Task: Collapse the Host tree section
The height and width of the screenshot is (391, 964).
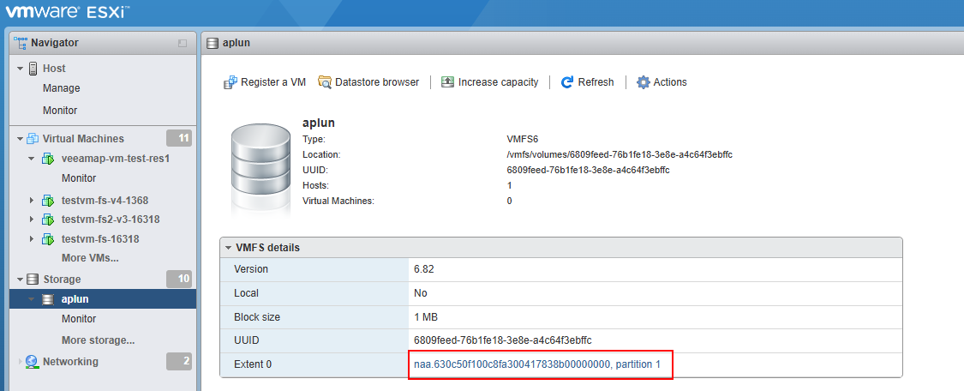Action: coord(21,69)
